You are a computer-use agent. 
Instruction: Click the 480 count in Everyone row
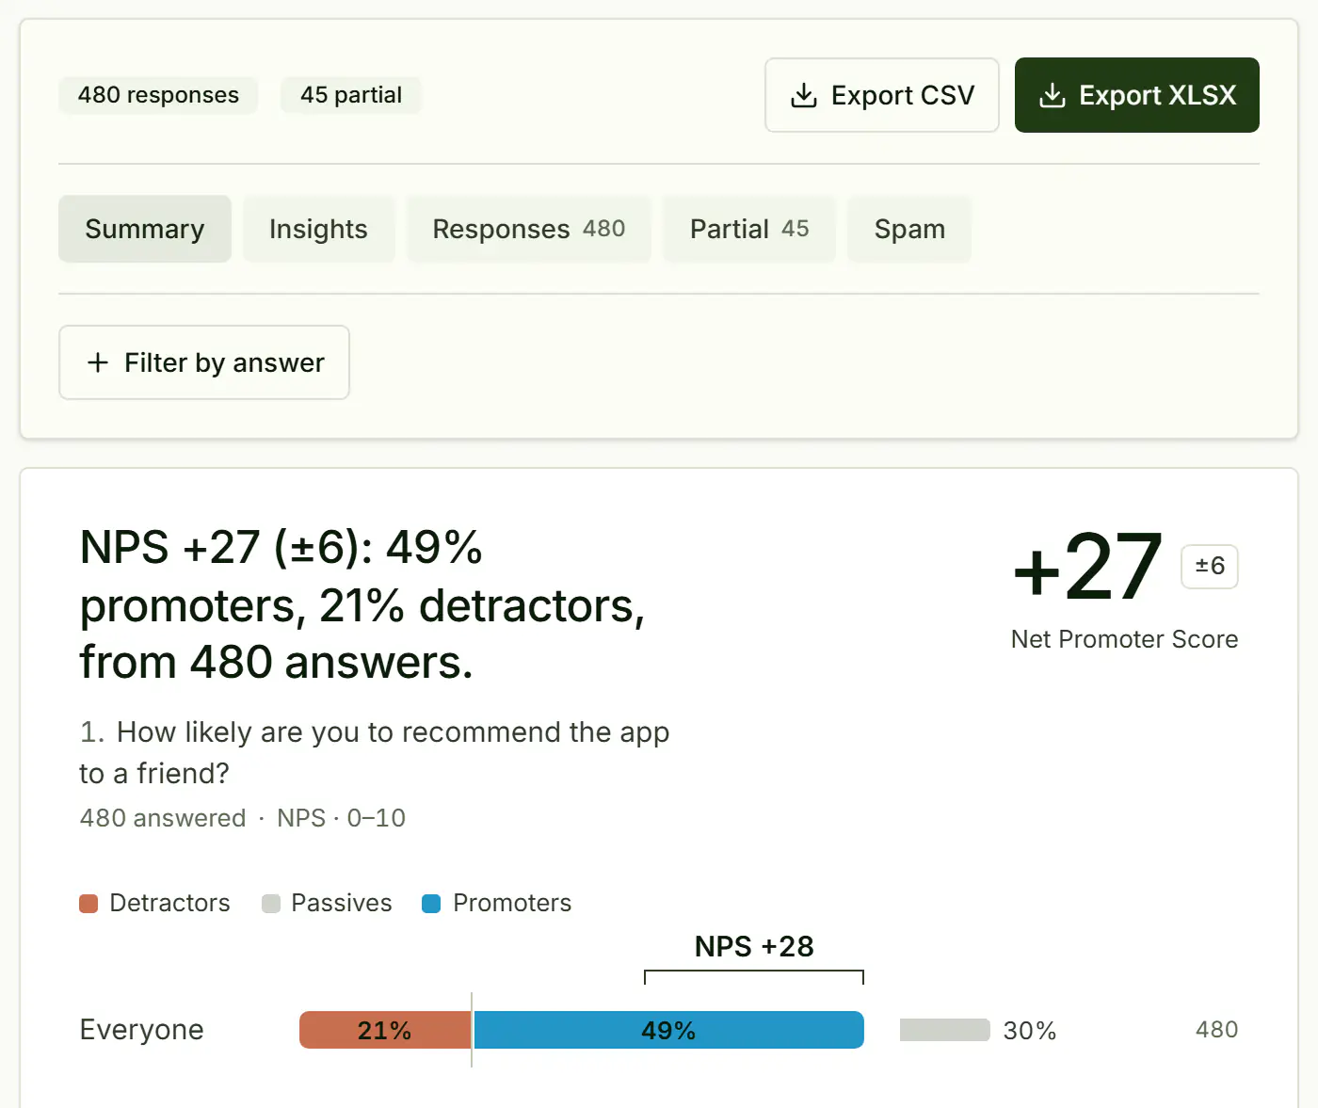coord(1217,1030)
